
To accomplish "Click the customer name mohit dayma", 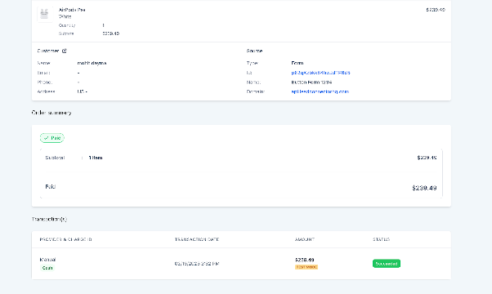I will coord(92,63).
